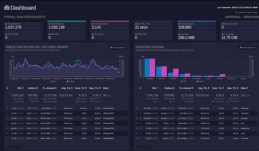Click the Android bar in Operating Systems chart
Viewport: 259px width, 151px height.
tap(173, 73)
